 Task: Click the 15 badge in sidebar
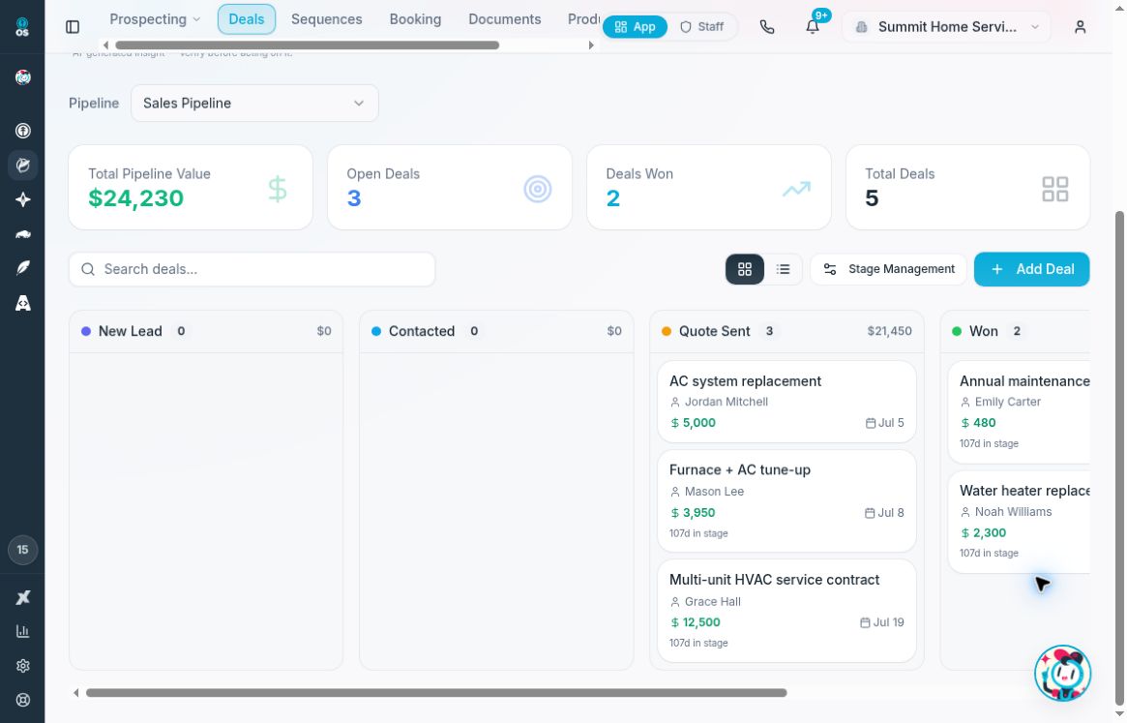(x=22, y=550)
